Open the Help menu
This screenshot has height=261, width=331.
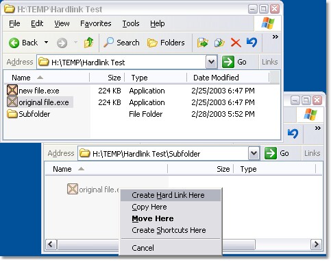pyautogui.click(x=158, y=23)
